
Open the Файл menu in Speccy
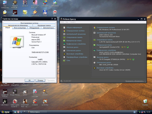[x=62, y=22]
